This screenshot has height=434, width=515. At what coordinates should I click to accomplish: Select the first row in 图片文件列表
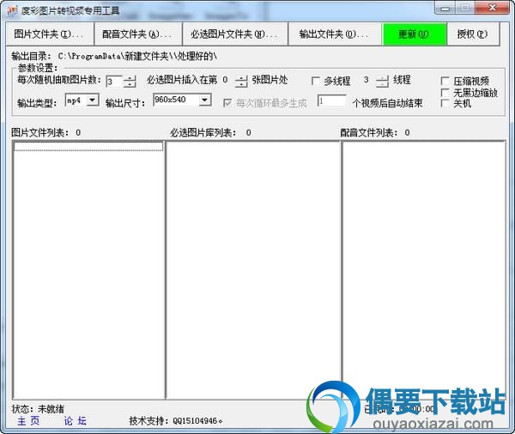[x=88, y=147]
